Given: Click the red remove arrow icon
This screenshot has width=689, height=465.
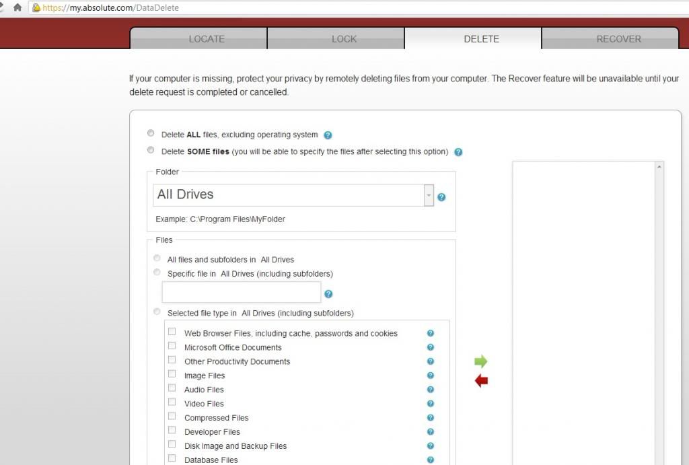Looking at the screenshot, I should pos(480,382).
